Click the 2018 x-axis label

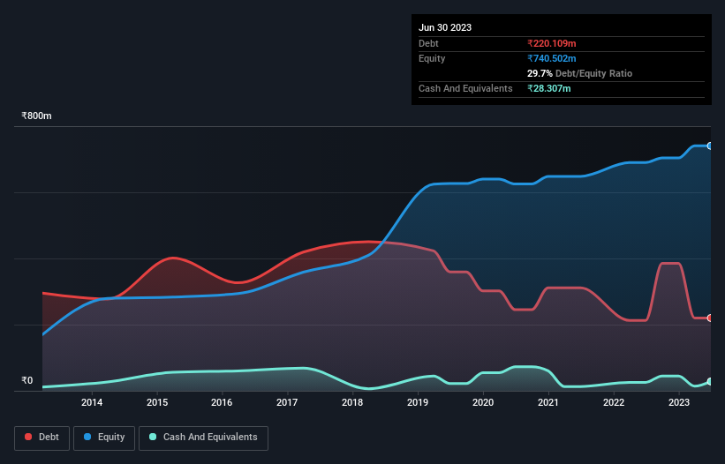click(x=352, y=402)
